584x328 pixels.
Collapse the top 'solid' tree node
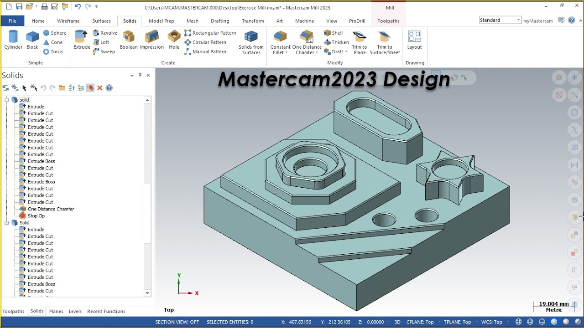(7, 100)
